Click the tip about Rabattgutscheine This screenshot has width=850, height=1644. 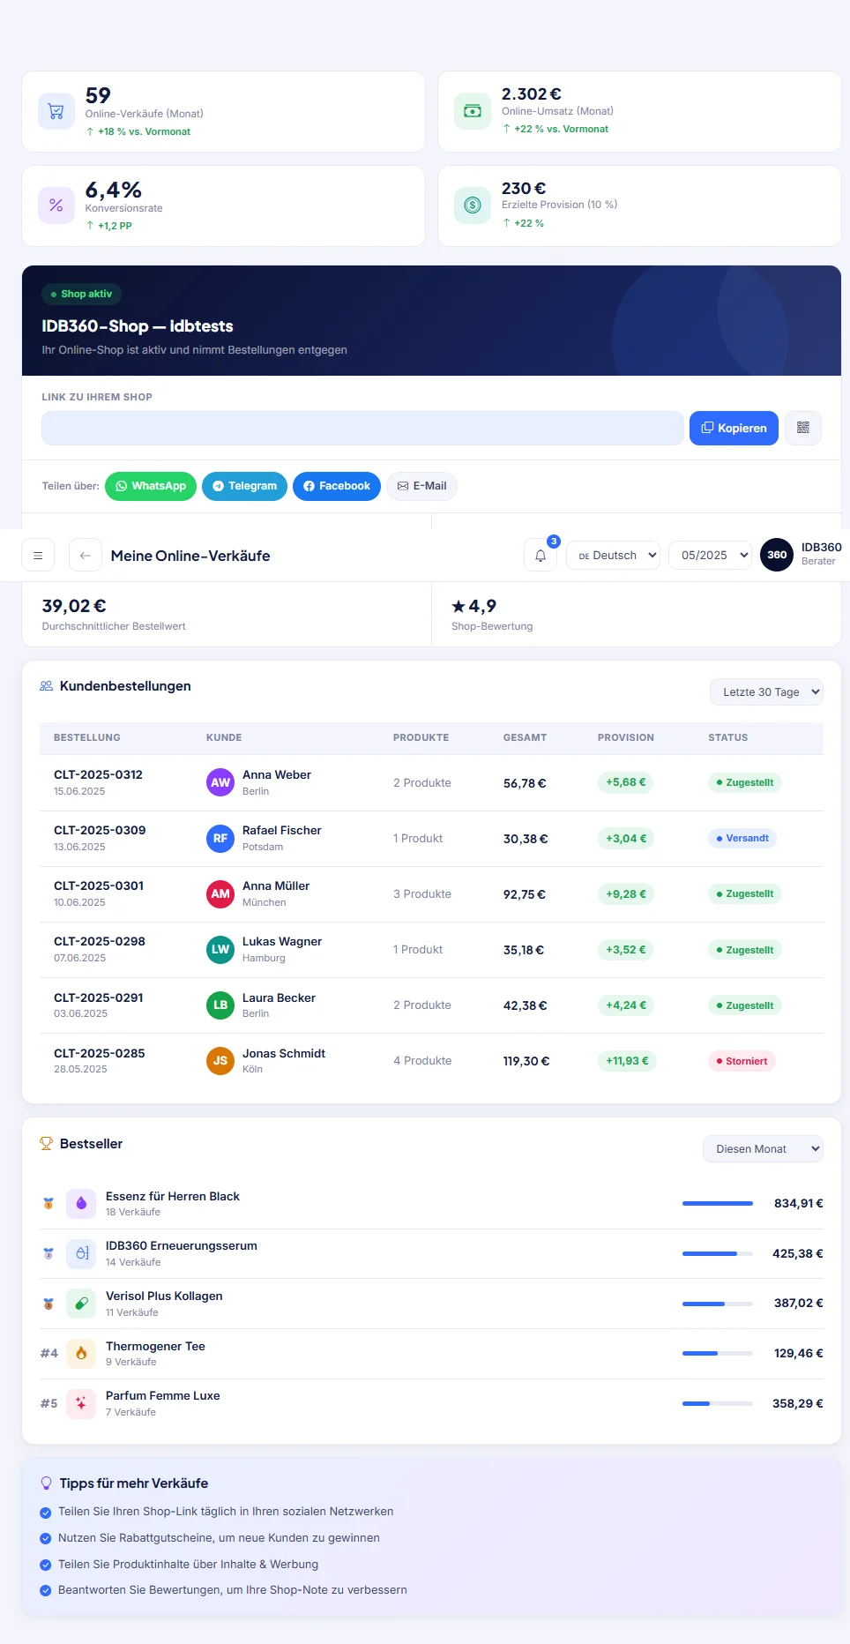(x=219, y=1537)
